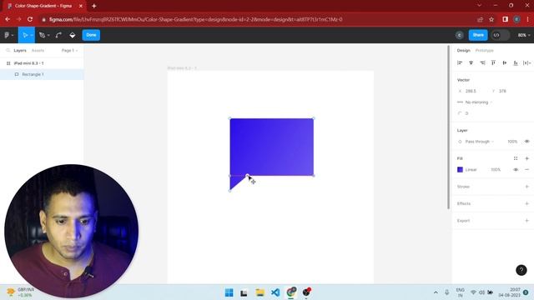This screenshot has height=300, width=534.
Task: Open the Page 1 pages dropdown
Action: [69, 50]
